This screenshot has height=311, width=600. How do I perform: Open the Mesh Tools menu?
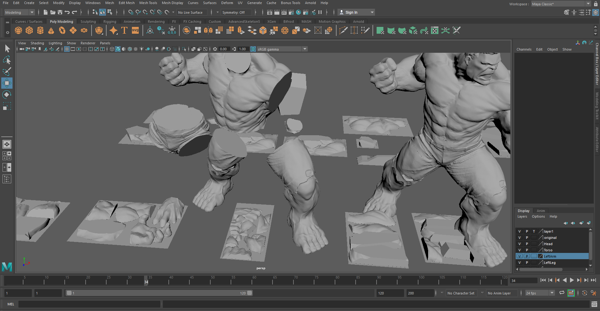(x=148, y=3)
